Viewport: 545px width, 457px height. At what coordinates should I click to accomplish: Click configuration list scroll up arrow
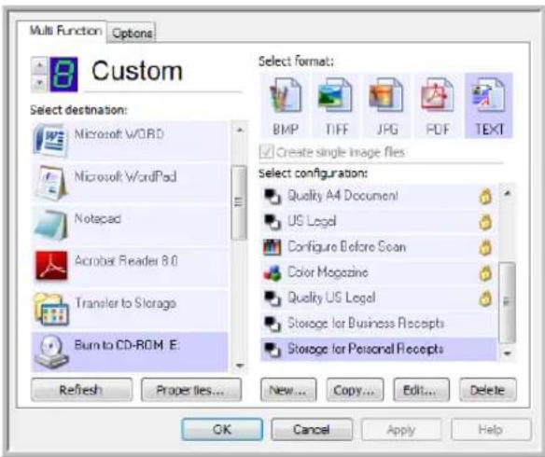coord(507,193)
